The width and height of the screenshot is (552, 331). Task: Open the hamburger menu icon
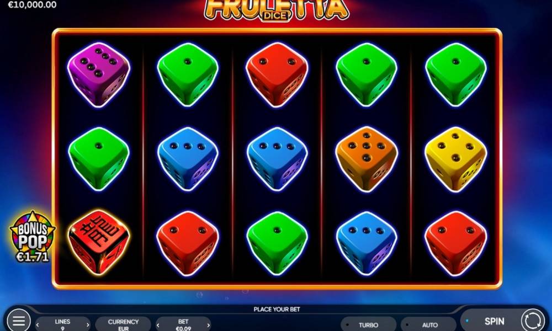18,321
